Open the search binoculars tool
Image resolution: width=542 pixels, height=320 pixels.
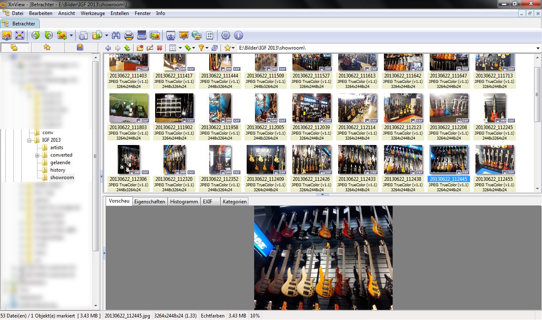116,35
